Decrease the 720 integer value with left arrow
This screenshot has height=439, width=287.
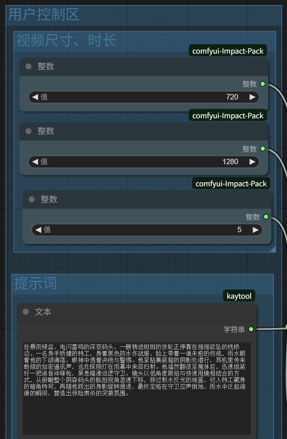35,97
